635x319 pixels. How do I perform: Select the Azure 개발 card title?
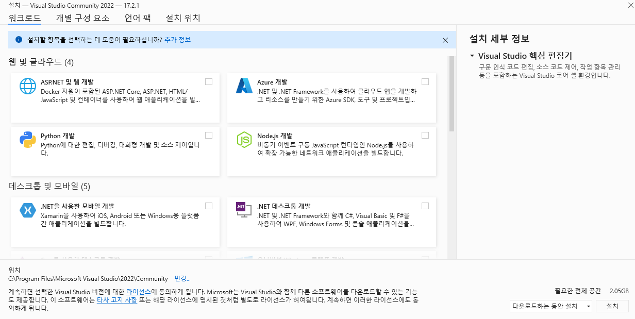tap(272, 82)
